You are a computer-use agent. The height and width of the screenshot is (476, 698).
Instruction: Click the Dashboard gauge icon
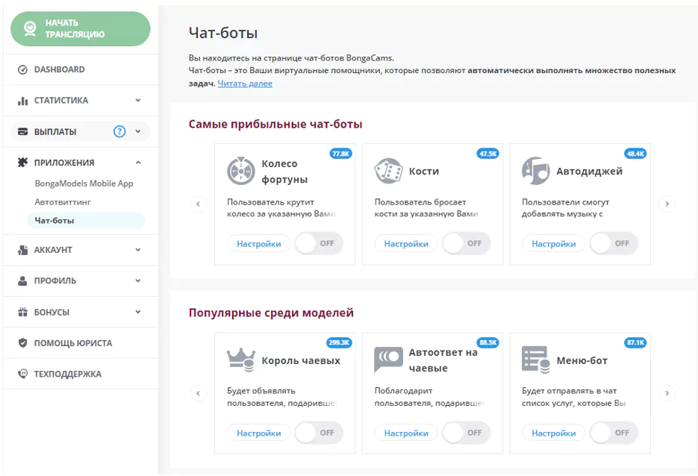pos(22,69)
